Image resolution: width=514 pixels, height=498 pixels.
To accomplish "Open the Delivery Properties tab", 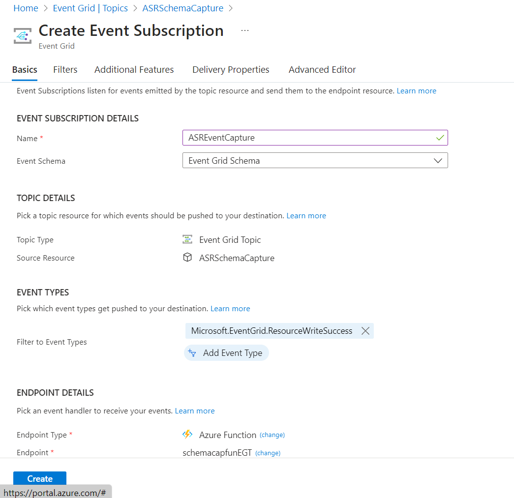I will pyautogui.click(x=231, y=69).
